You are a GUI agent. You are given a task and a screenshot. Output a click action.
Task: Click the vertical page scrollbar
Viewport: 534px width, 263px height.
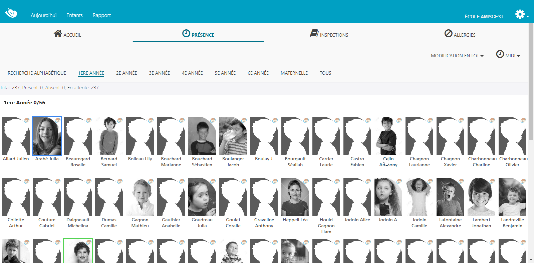click(531, 82)
